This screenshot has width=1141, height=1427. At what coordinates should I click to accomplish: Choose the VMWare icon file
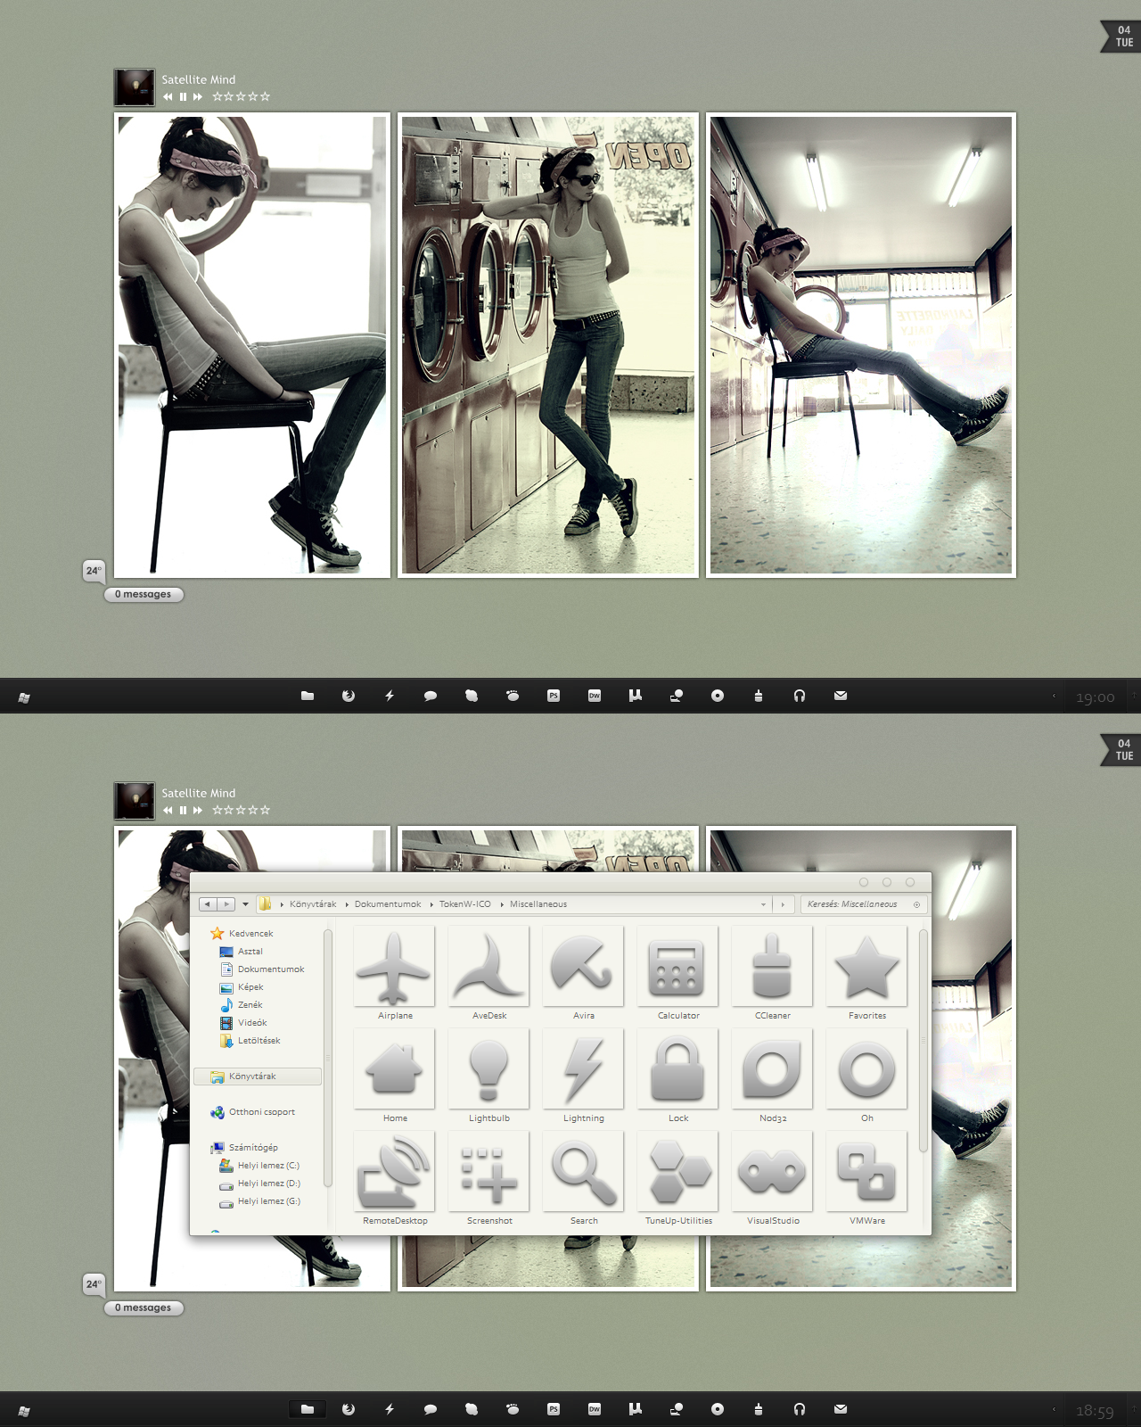[866, 1178]
